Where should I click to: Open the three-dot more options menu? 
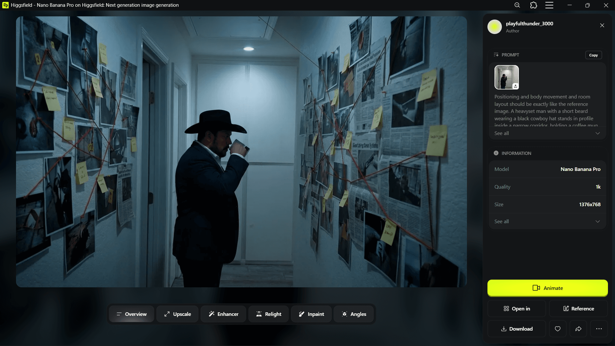pyautogui.click(x=599, y=329)
